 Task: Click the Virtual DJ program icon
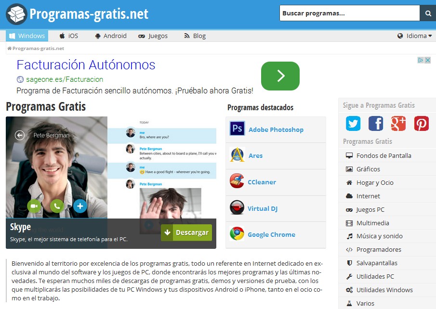(237, 207)
